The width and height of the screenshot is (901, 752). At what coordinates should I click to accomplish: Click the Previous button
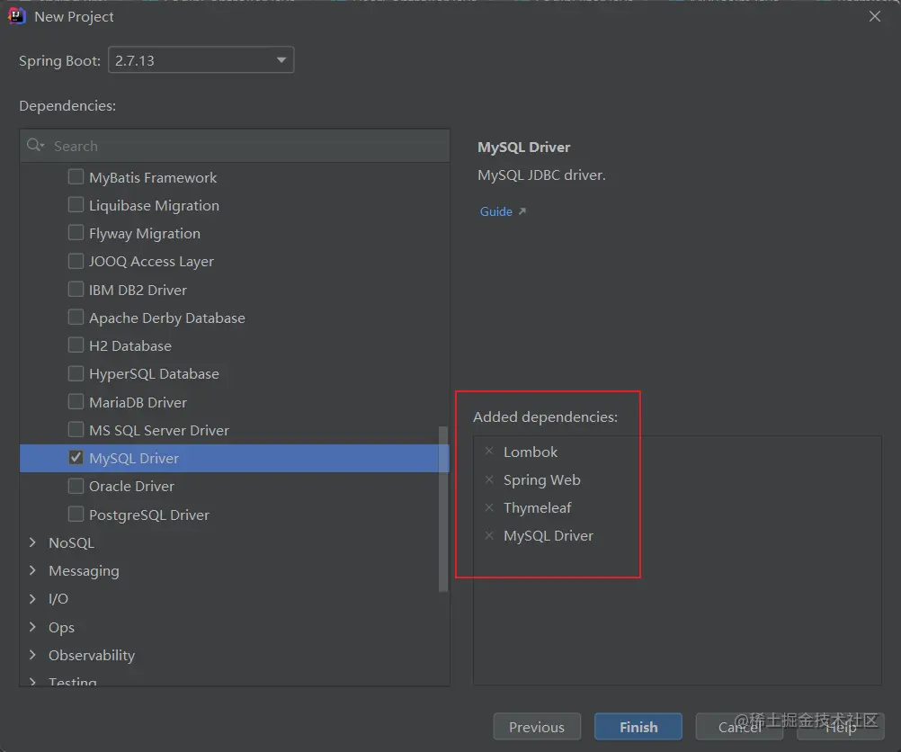tap(537, 727)
